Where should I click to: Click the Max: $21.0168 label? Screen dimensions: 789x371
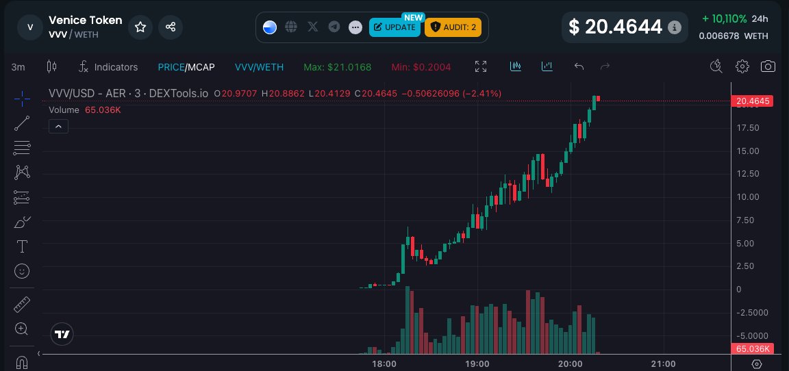click(x=337, y=67)
